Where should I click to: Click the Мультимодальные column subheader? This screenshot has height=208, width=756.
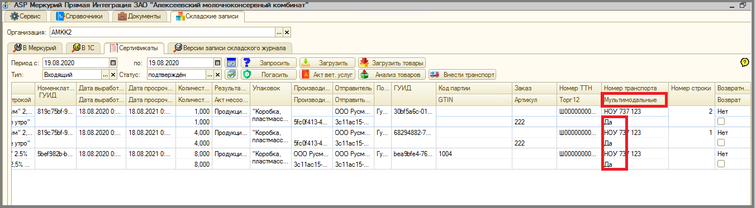click(x=635, y=100)
